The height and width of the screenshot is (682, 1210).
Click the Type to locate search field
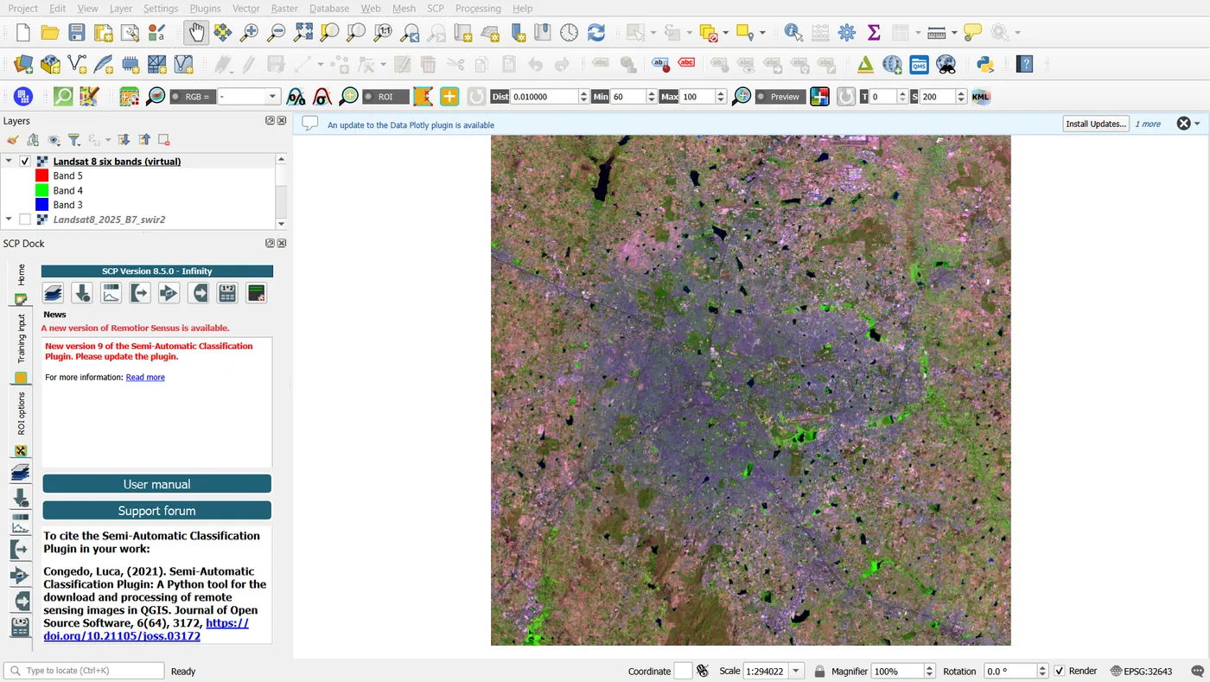pos(84,671)
